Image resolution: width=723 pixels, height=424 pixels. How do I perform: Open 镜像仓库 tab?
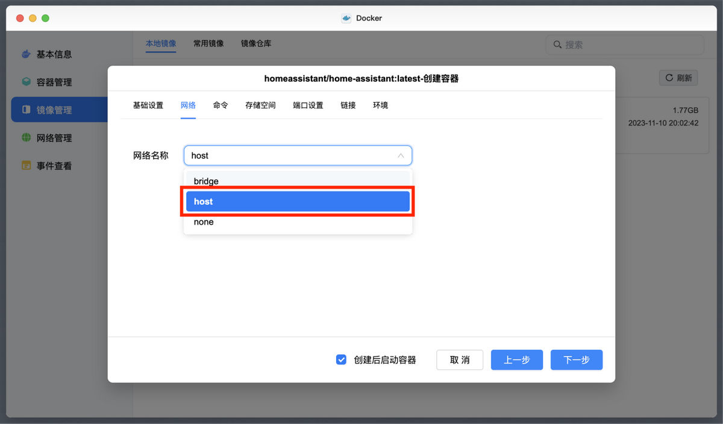[256, 43]
